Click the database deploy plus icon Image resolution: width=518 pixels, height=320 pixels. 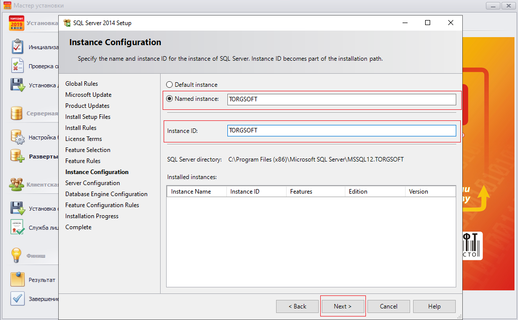[18, 156]
